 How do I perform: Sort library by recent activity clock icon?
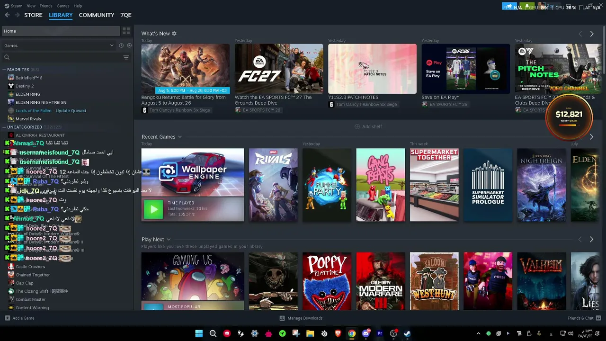pos(121,45)
